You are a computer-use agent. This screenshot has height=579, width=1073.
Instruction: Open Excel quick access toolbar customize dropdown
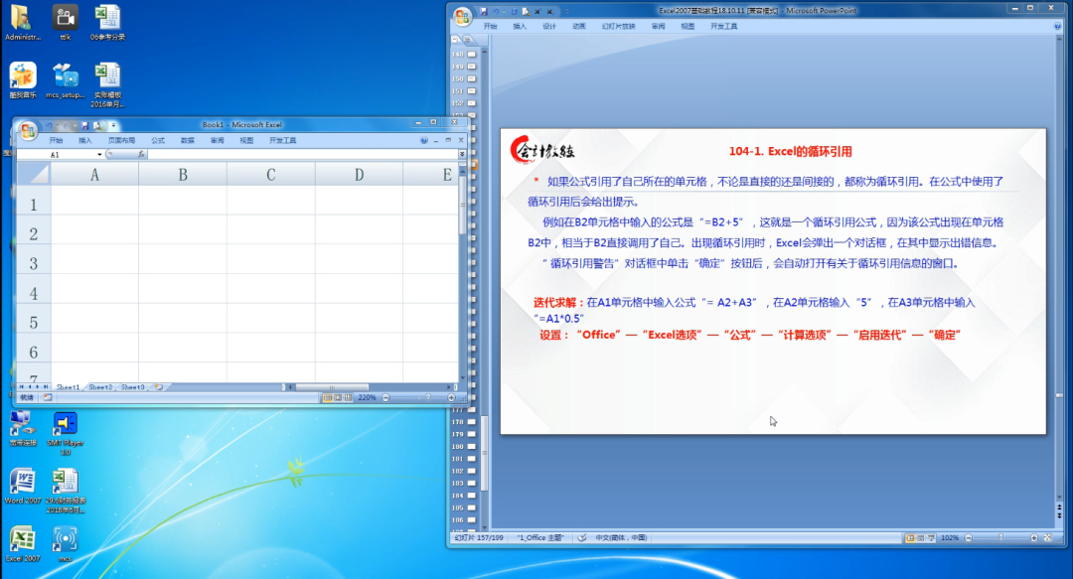[113, 125]
